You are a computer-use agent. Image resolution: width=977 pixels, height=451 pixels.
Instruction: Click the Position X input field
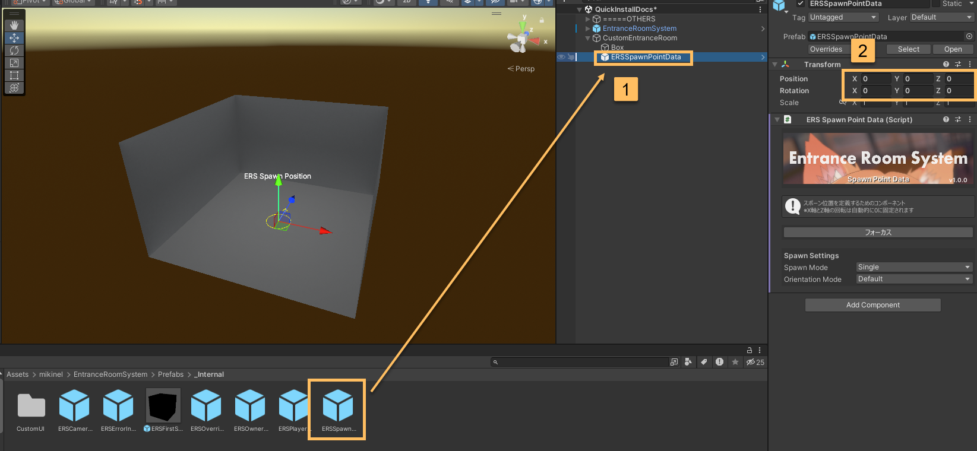pos(875,79)
